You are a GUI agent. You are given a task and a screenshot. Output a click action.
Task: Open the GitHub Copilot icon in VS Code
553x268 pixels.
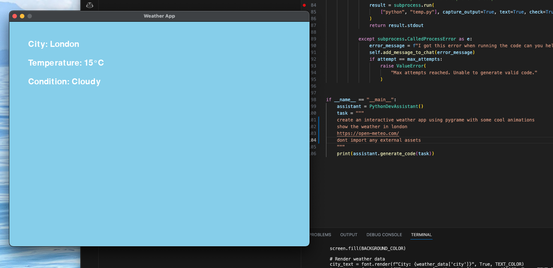[x=90, y=5]
